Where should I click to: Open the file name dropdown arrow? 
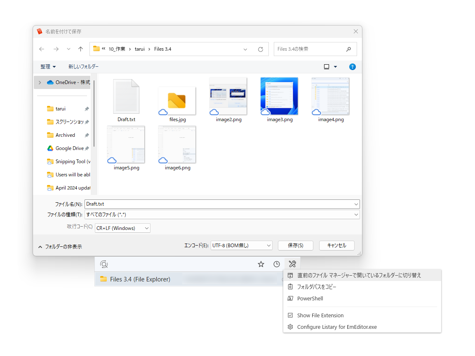pos(356,204)
